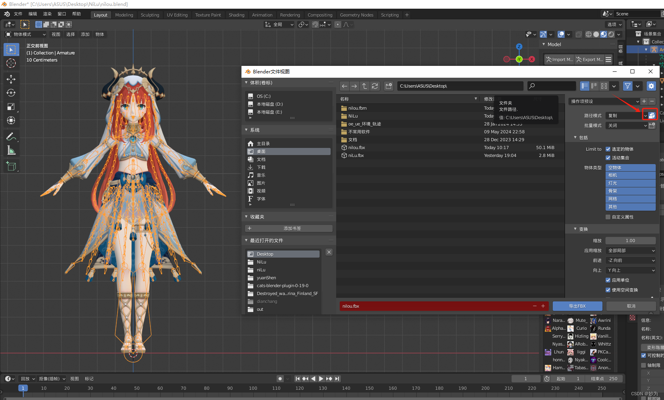Open the 路径模式 (path mode) dropdown
The width and height of the screenshot is (664, 400).
(627, 116)
